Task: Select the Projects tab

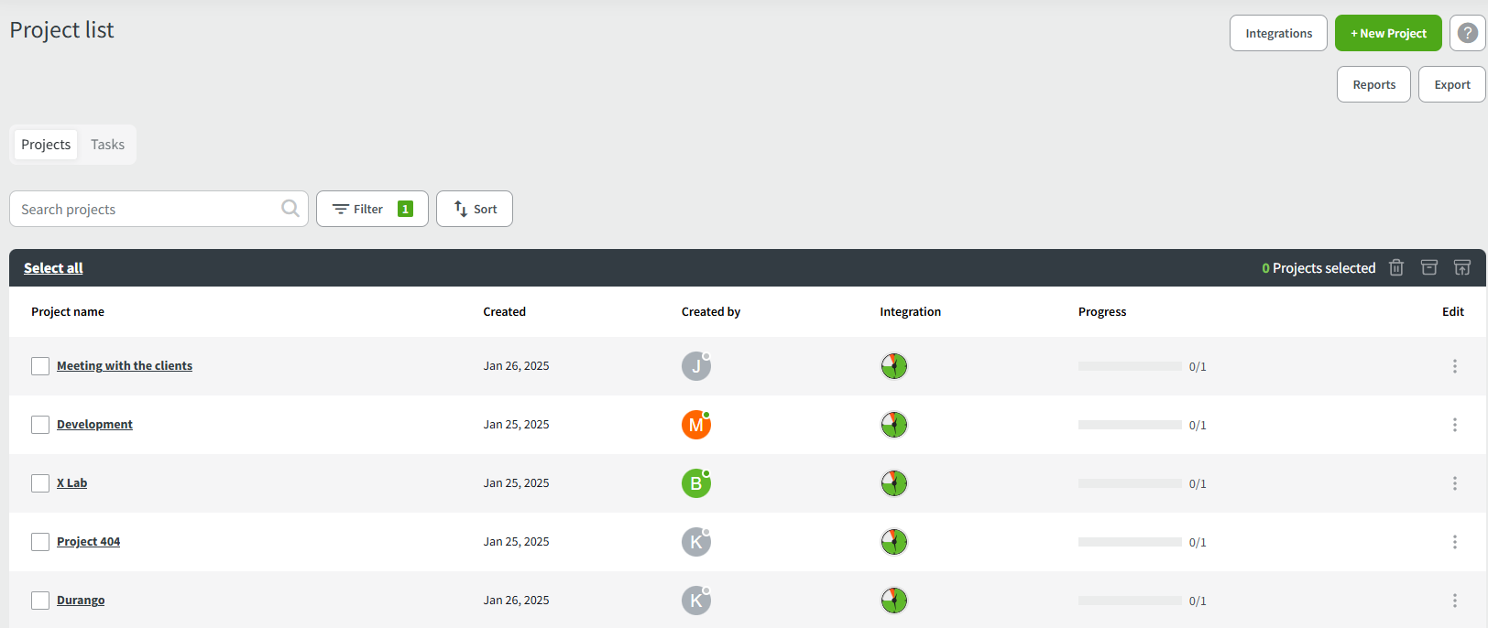Action: (46, 145)
